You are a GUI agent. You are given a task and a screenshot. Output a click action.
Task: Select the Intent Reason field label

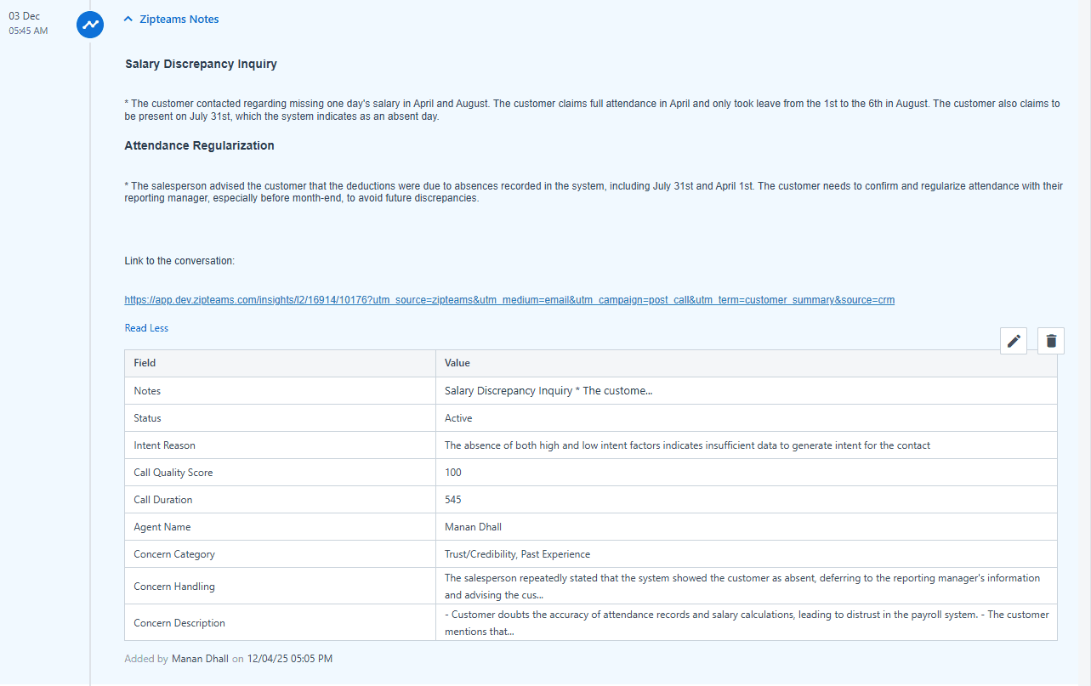click(x=164, y=445)
